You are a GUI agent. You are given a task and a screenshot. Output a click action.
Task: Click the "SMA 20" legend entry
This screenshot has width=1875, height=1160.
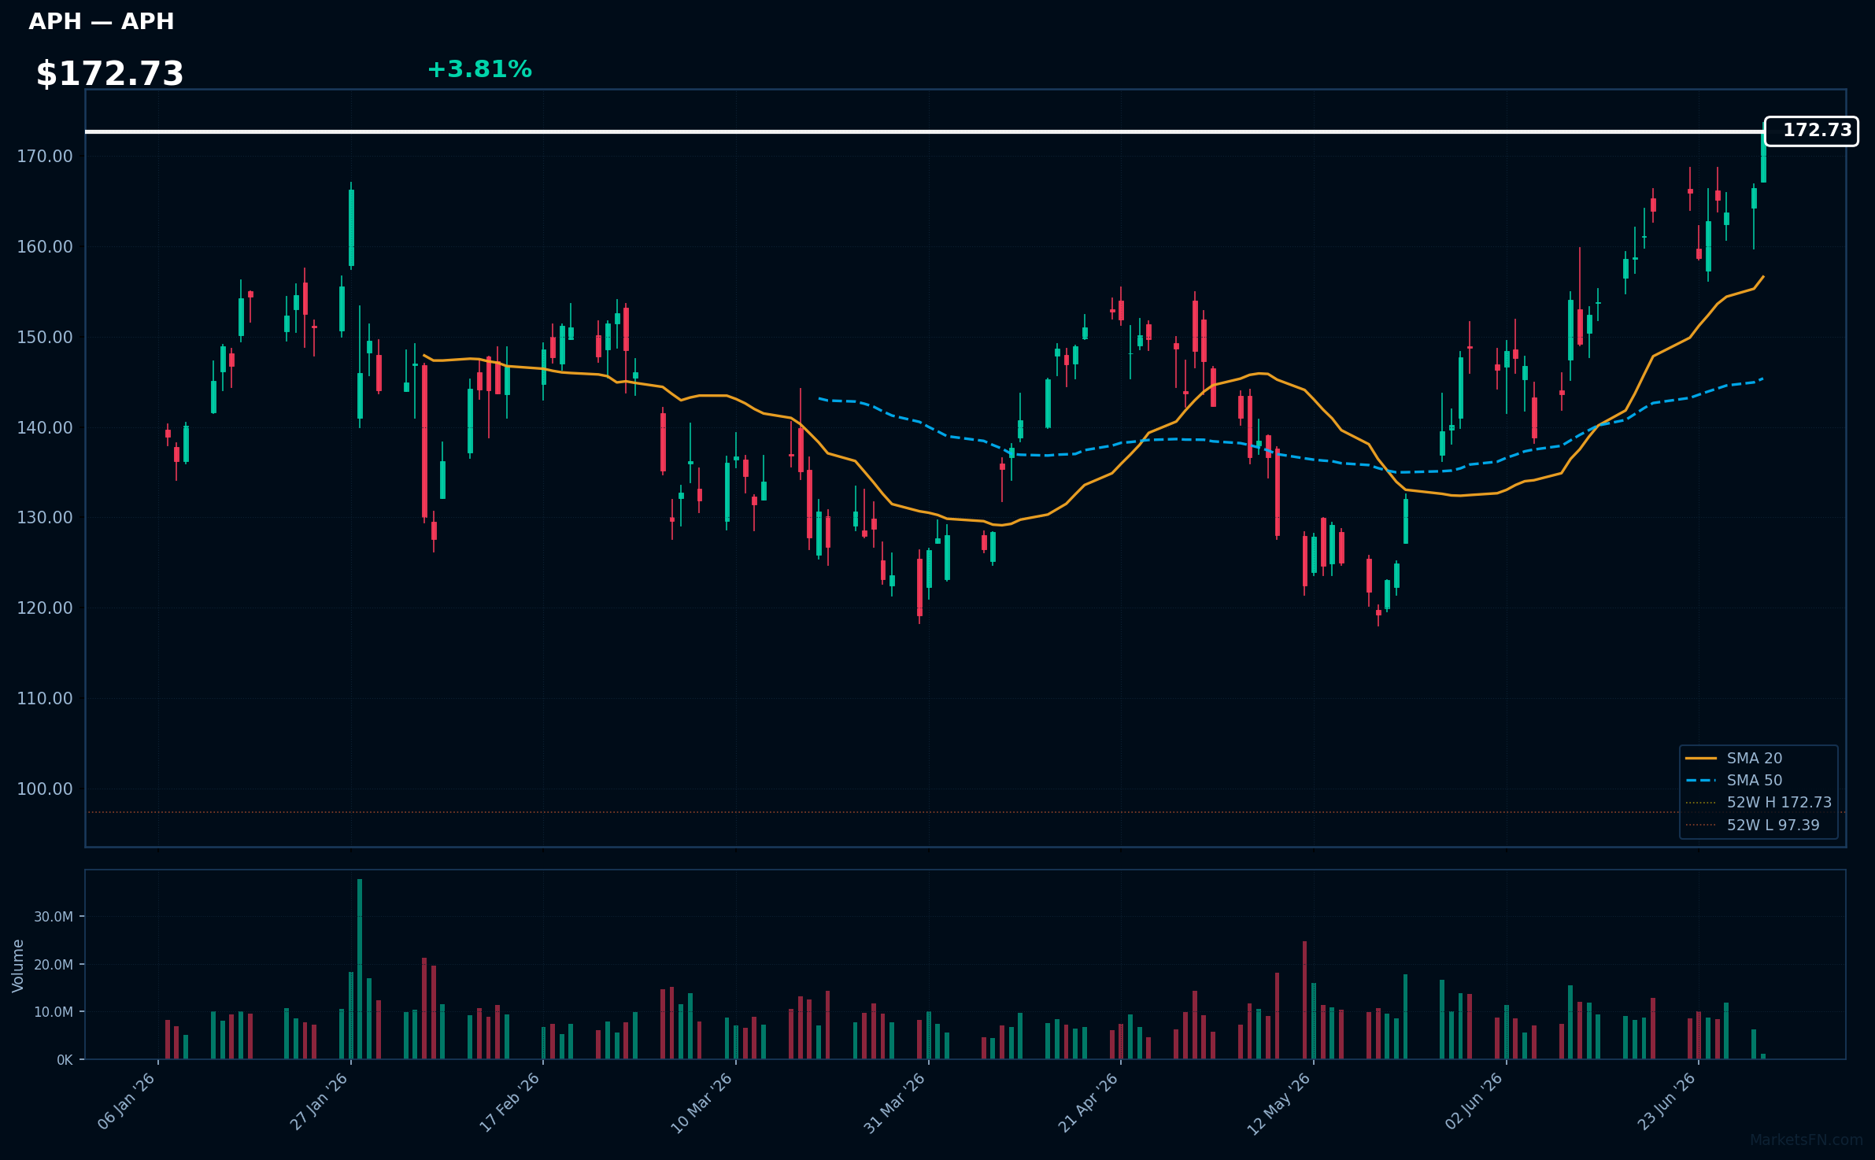coord(1734,758)
